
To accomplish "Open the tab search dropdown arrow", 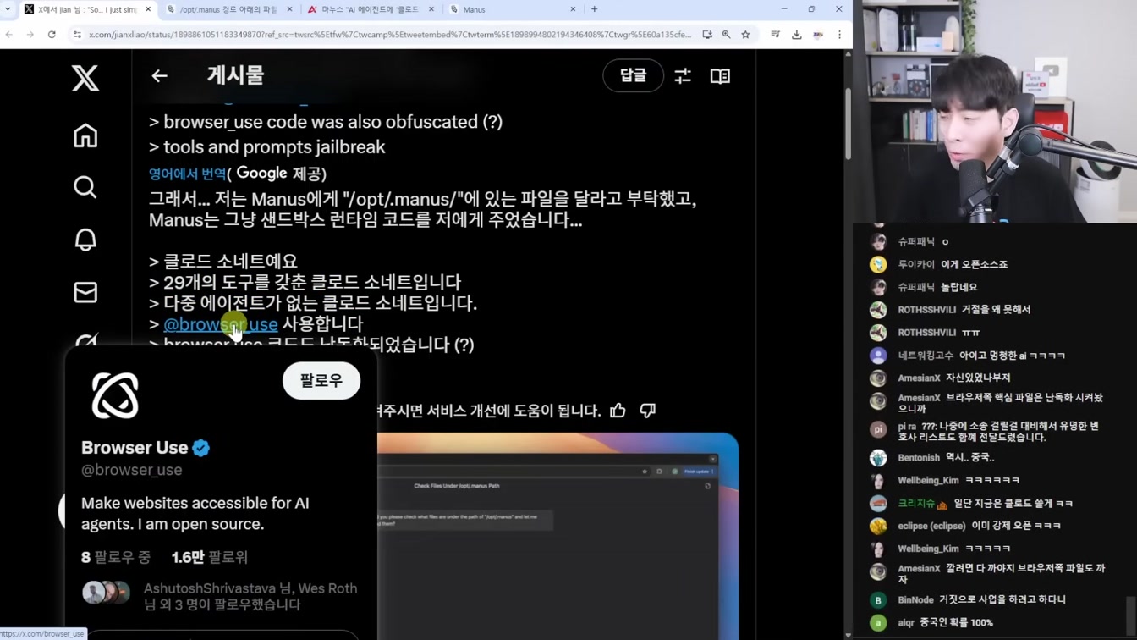I will click(x=8, y=9).
